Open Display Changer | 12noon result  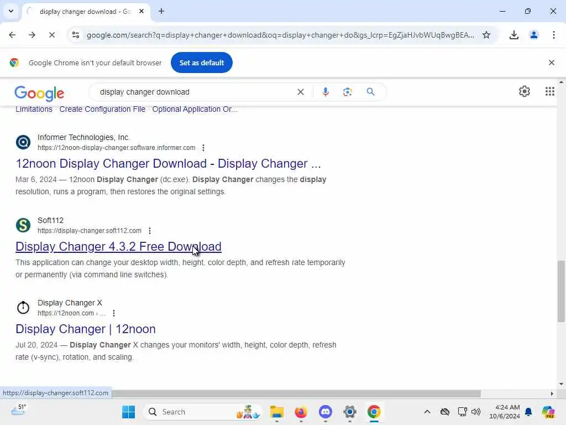click(x=86, y=329)
